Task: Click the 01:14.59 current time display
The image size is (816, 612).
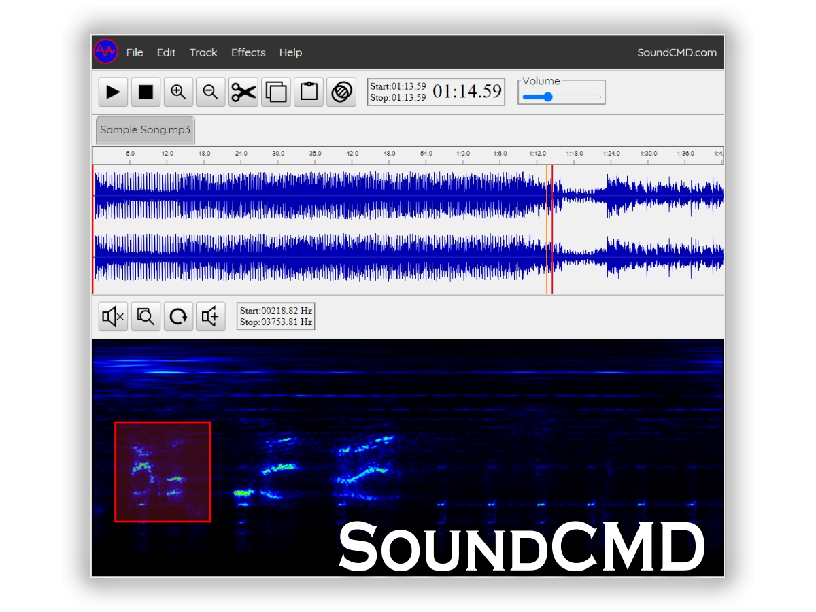Action: (x=467, y=91)
